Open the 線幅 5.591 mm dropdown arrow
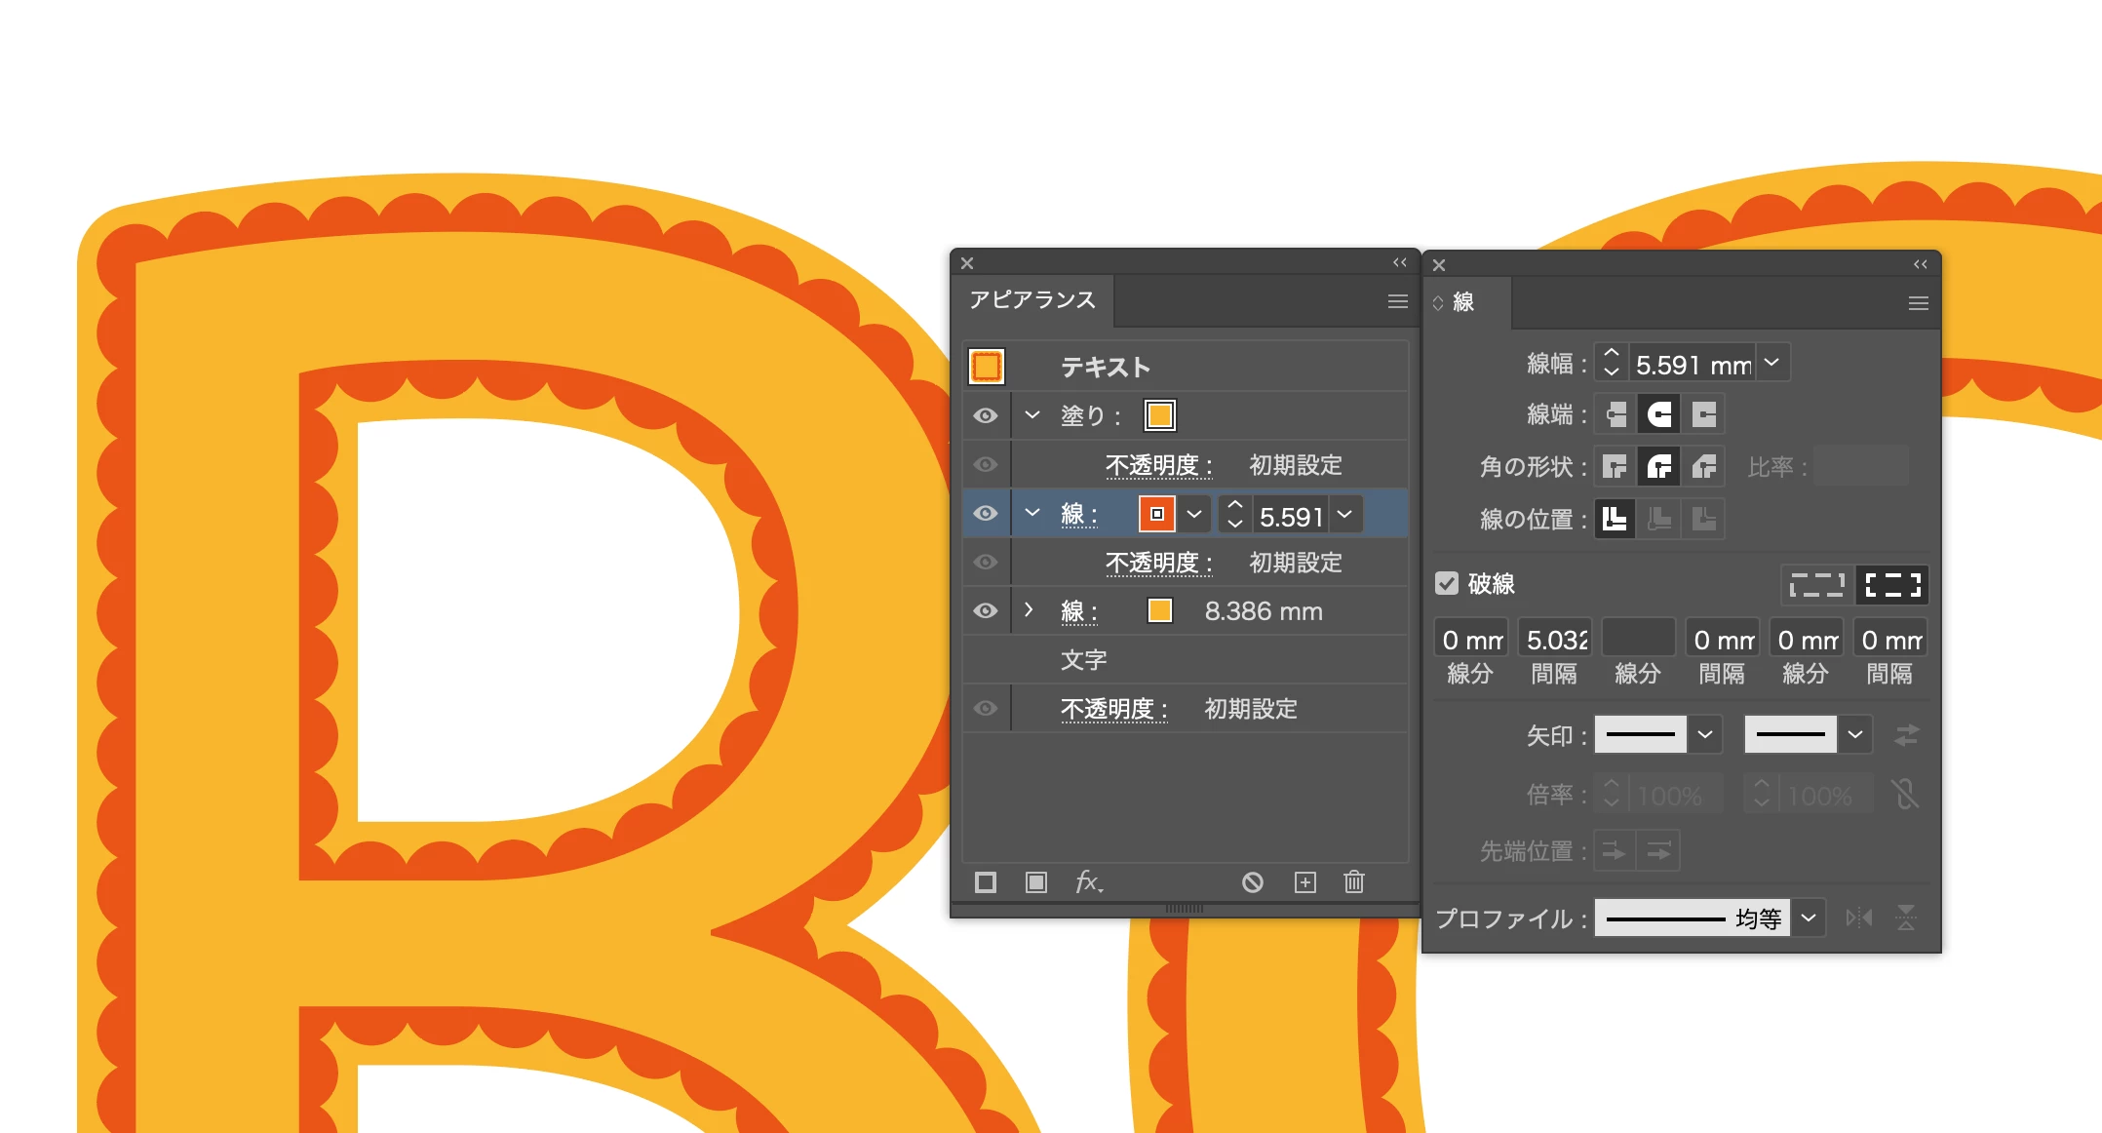The width and height of the screenshot is (2102, 1133). pos(1771,363)
